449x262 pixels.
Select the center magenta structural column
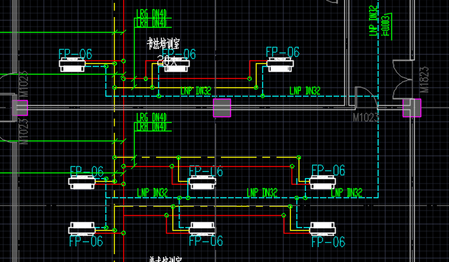pyautogui.click(x=222, y=108)
